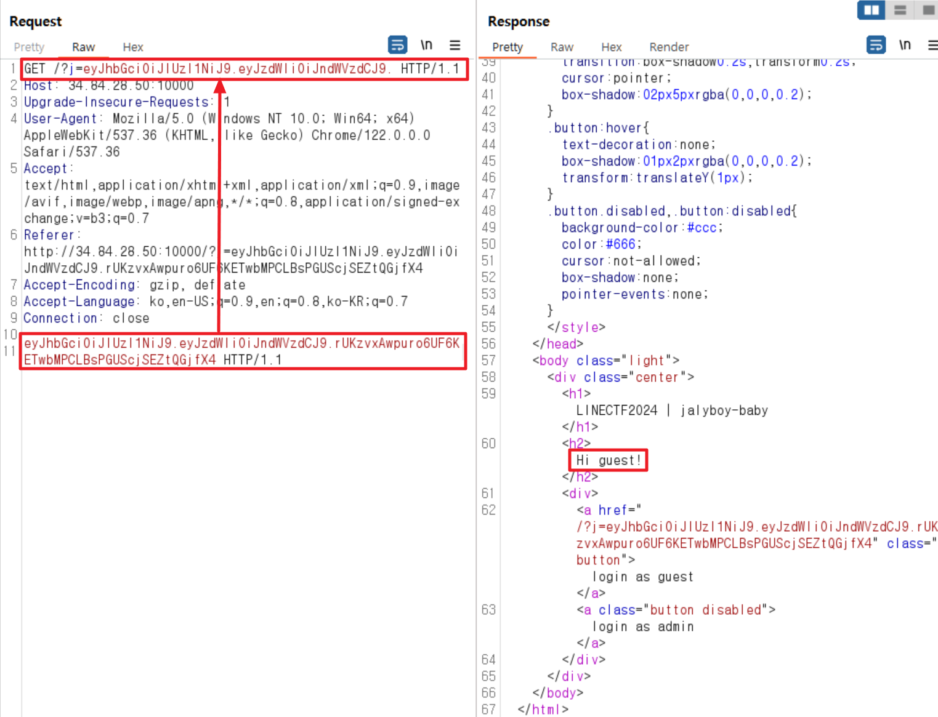938x717 pixels.
Task: Open Response panel hamburger menu
Action: pyautogui.click(x=933, y=45)
